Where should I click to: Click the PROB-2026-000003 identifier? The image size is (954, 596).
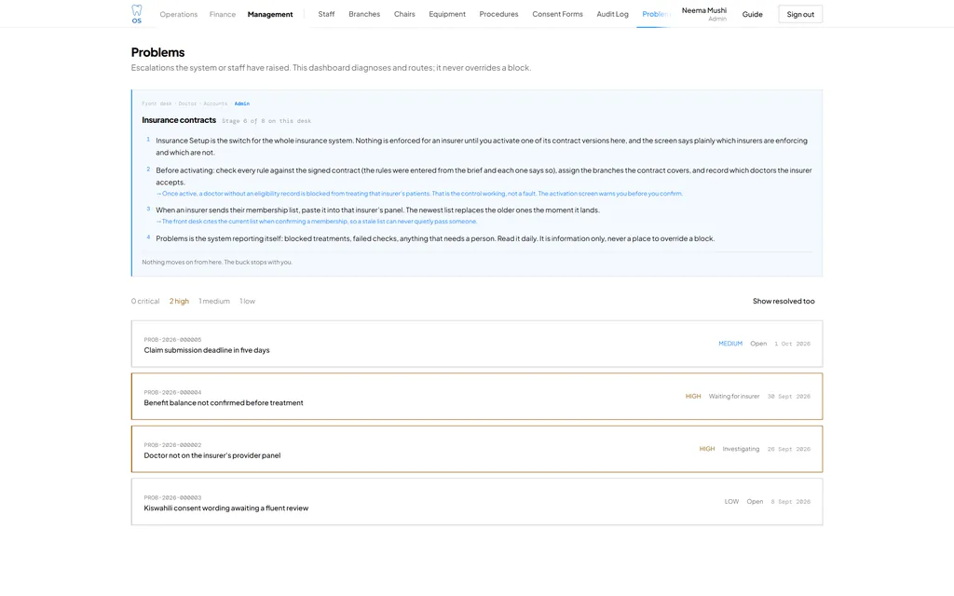tap(172, 497)
